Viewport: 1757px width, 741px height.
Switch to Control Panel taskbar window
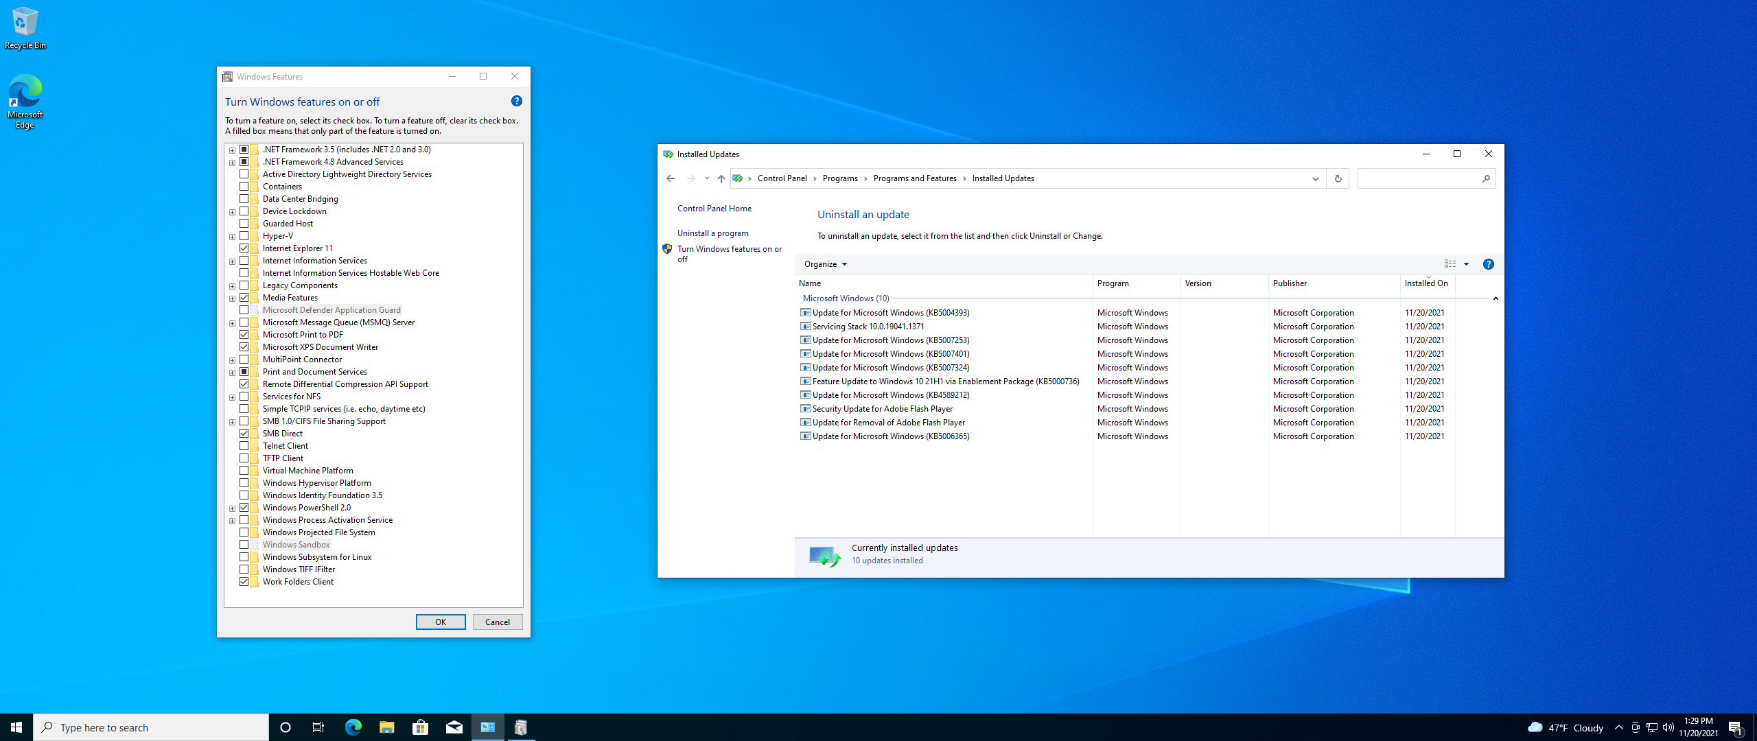pyautogui.click(x=488, y=727)
